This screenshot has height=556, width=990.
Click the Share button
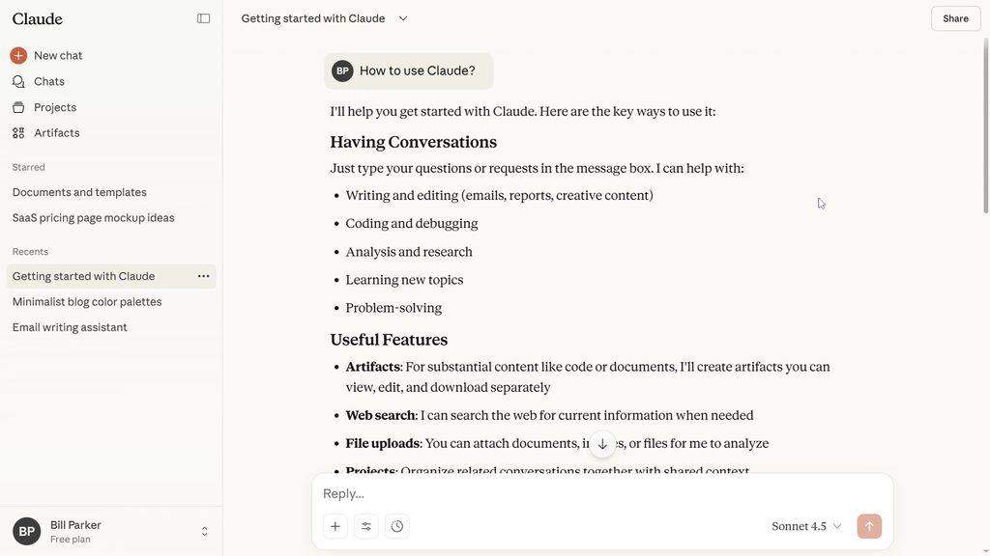(x=955, y=18)
